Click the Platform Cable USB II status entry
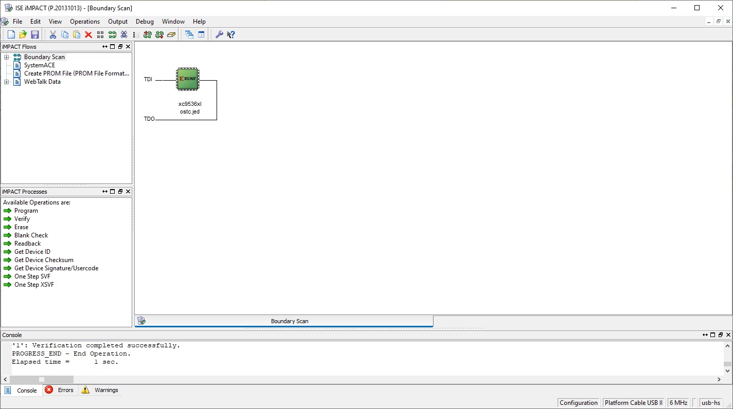The image size is (733, 409). tap(634, 403)
